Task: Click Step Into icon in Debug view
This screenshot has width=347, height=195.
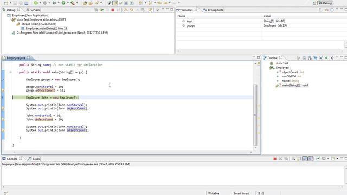Action: click(126, 10)
